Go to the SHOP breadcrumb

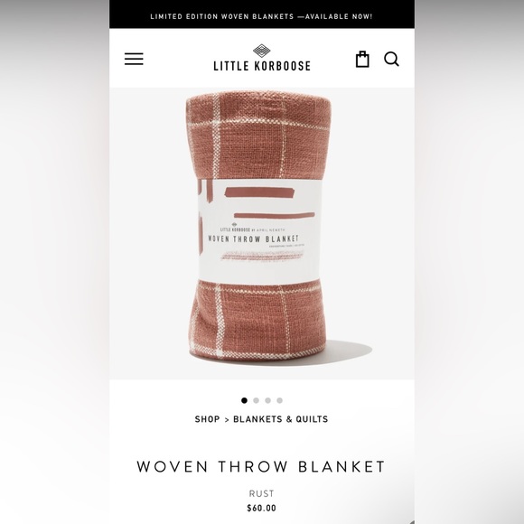(x=207, y=419)
